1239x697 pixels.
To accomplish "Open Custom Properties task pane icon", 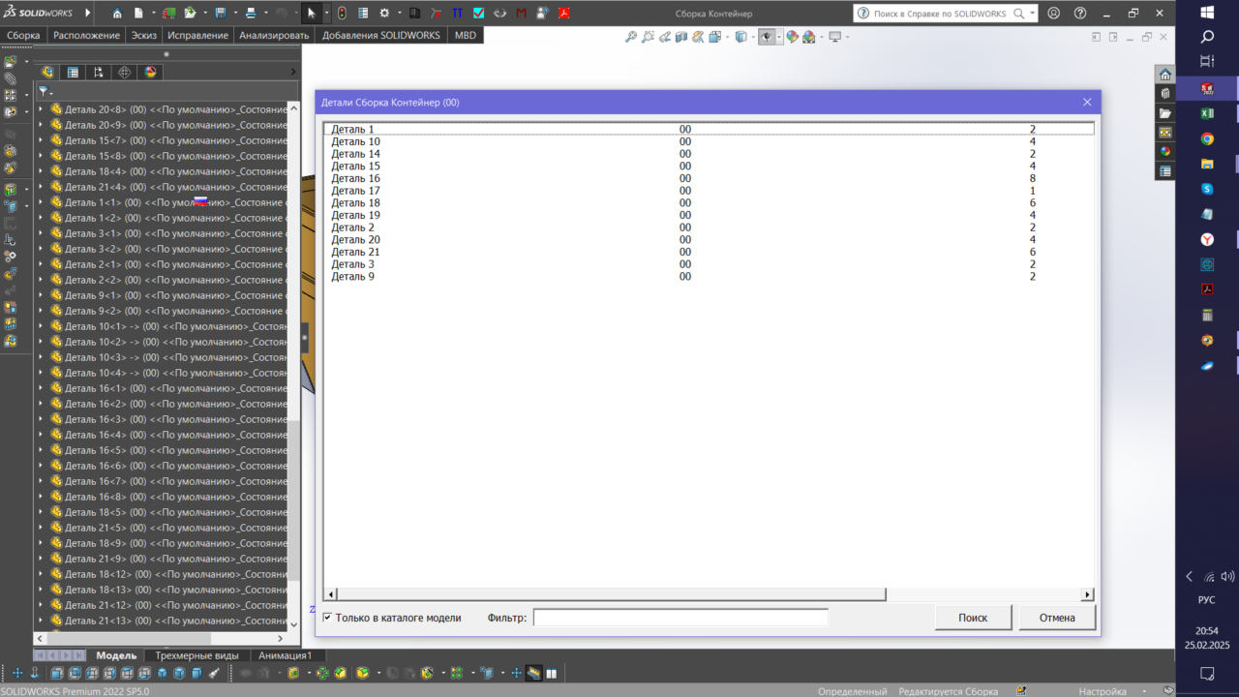I will click(x=1165, y=171).
